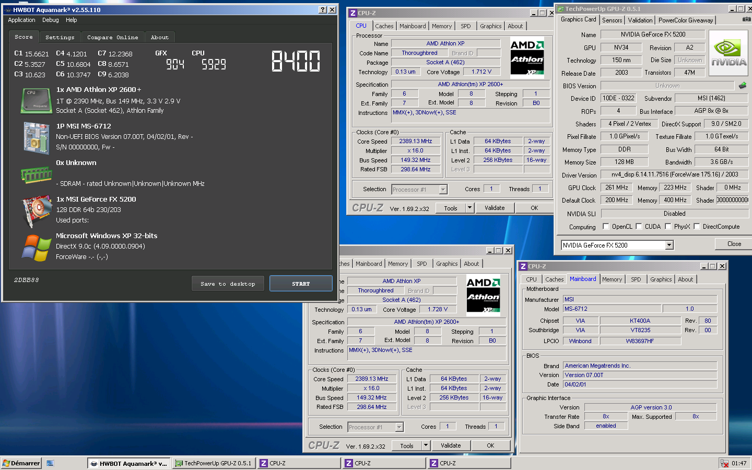Click the 8400 total score in HWBOT
The width and height of the screenshot is (752, 470).
296,61
